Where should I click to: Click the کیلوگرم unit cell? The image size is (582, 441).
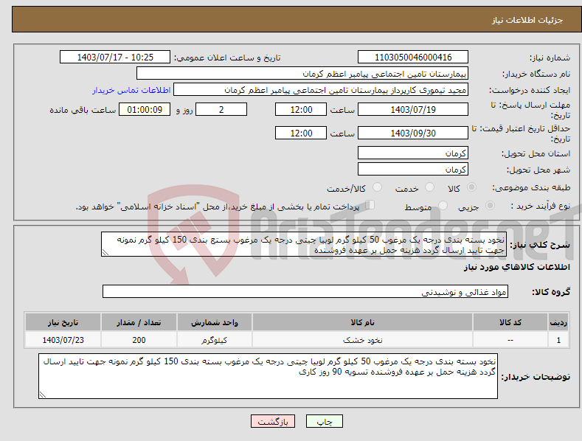(215, 340)
